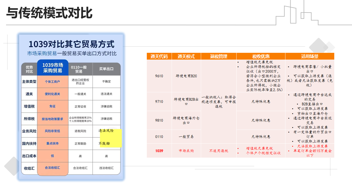Image resolution: width=352 pixels, height=184 pixels.
Task: Select the red 不适用退税 cell
Action: click(219, 151)
